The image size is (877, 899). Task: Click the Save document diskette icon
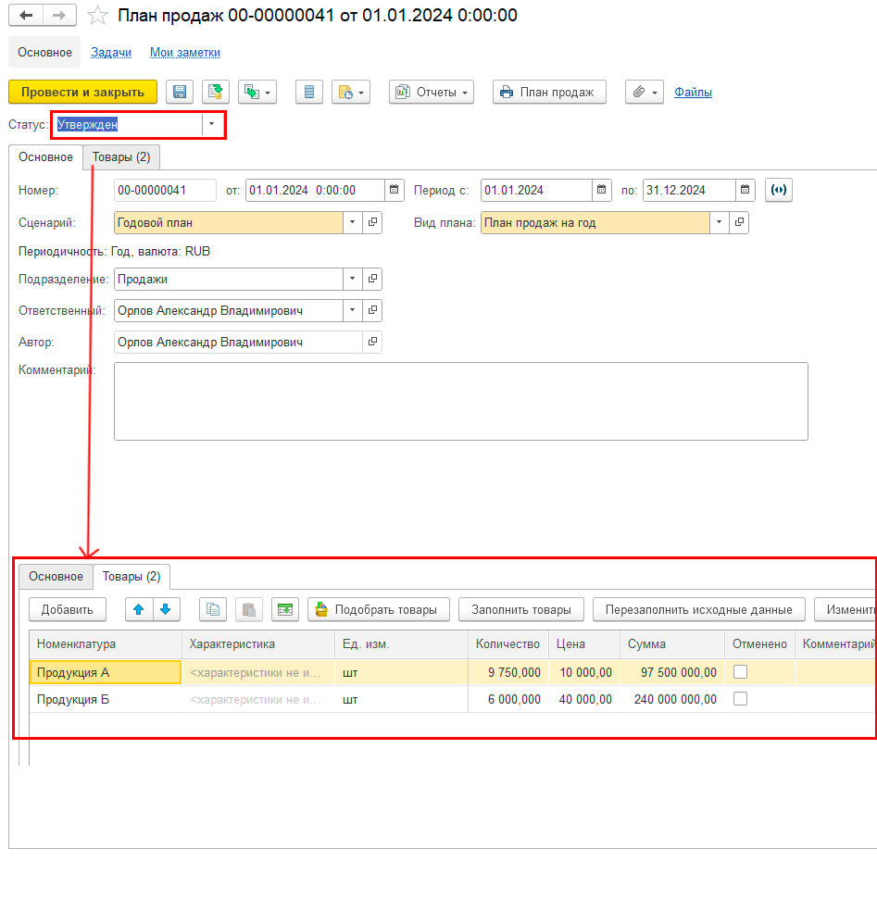click(x=180, y=92)
